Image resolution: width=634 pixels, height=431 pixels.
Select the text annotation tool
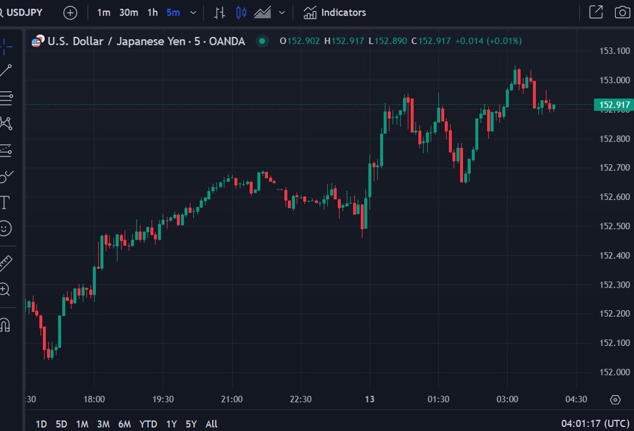point(5,203)
